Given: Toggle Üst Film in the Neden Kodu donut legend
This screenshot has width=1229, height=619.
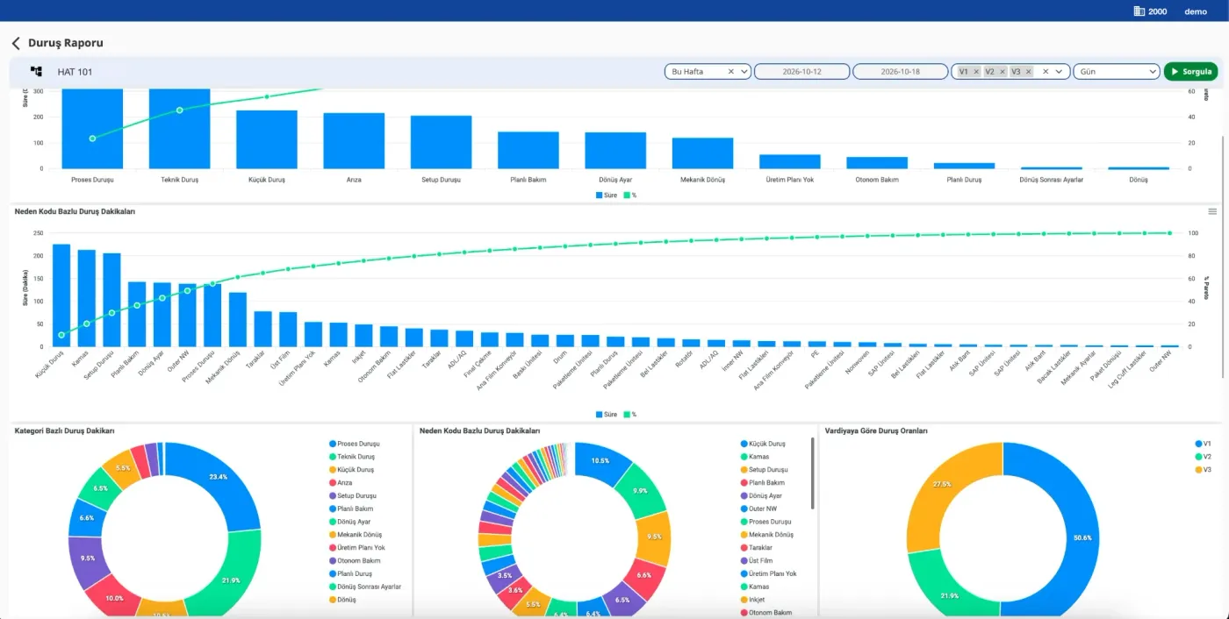Looking at the screenshot, I should coord(757,560).
